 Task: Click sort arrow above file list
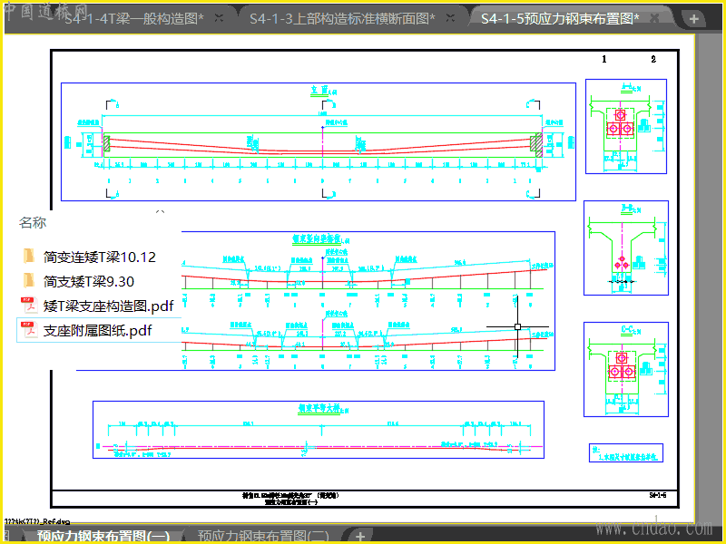160,212
